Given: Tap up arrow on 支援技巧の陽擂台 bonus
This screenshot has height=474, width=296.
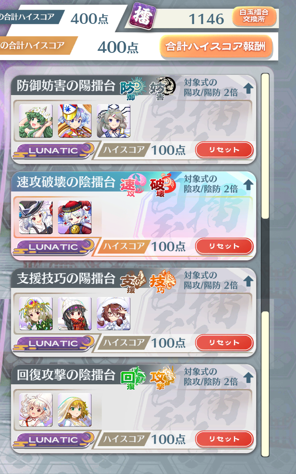Looking at the screenshot, I should [x=248, y=281].
